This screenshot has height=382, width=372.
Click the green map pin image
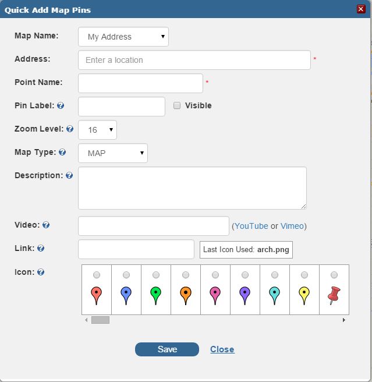(x=156, y=296)
